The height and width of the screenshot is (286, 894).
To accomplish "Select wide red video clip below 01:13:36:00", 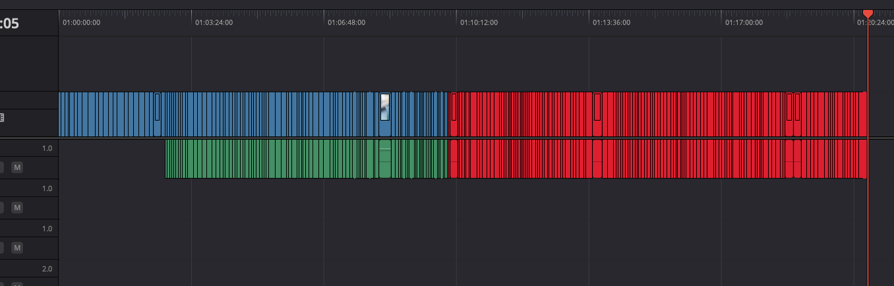I will point(597,114).
